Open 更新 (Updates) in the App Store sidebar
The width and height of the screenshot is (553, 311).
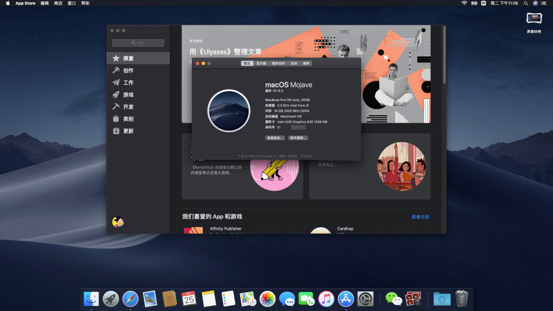[138, 131]
